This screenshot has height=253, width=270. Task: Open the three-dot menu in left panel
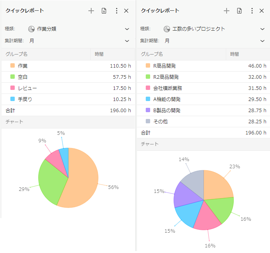116,11
